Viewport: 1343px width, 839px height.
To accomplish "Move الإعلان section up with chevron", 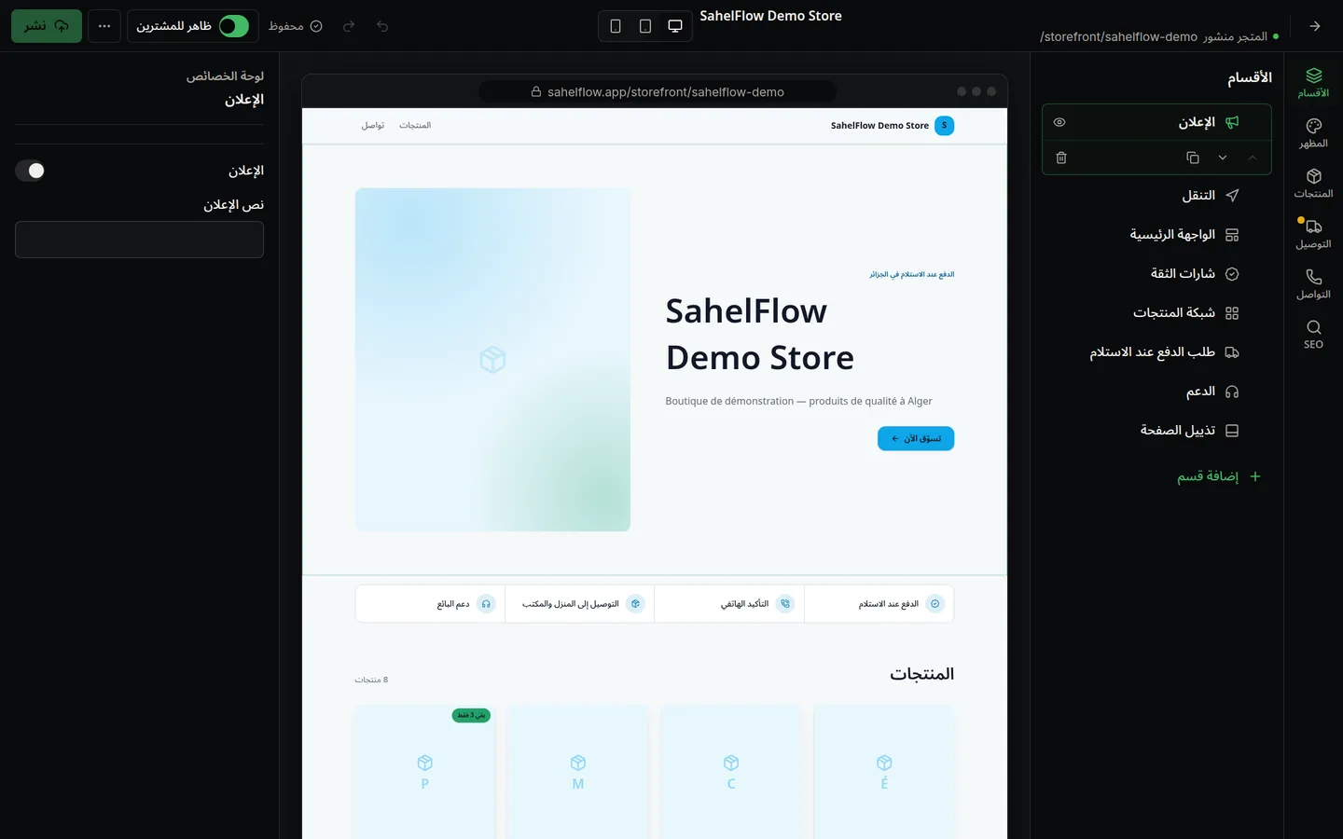I will (1253, 158).
